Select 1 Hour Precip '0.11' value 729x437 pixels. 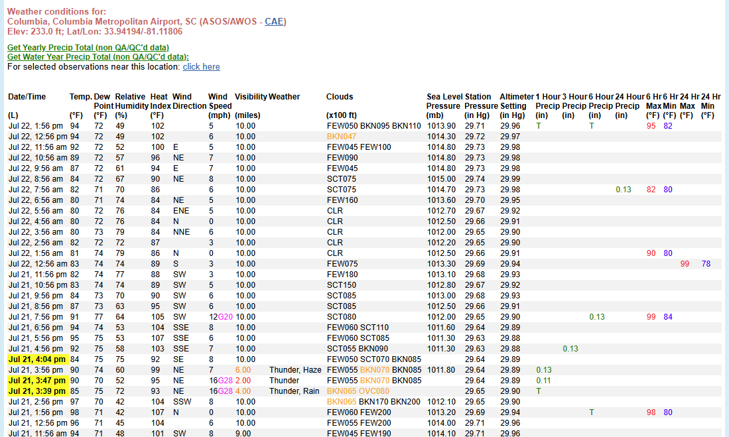tap(544, 380)
